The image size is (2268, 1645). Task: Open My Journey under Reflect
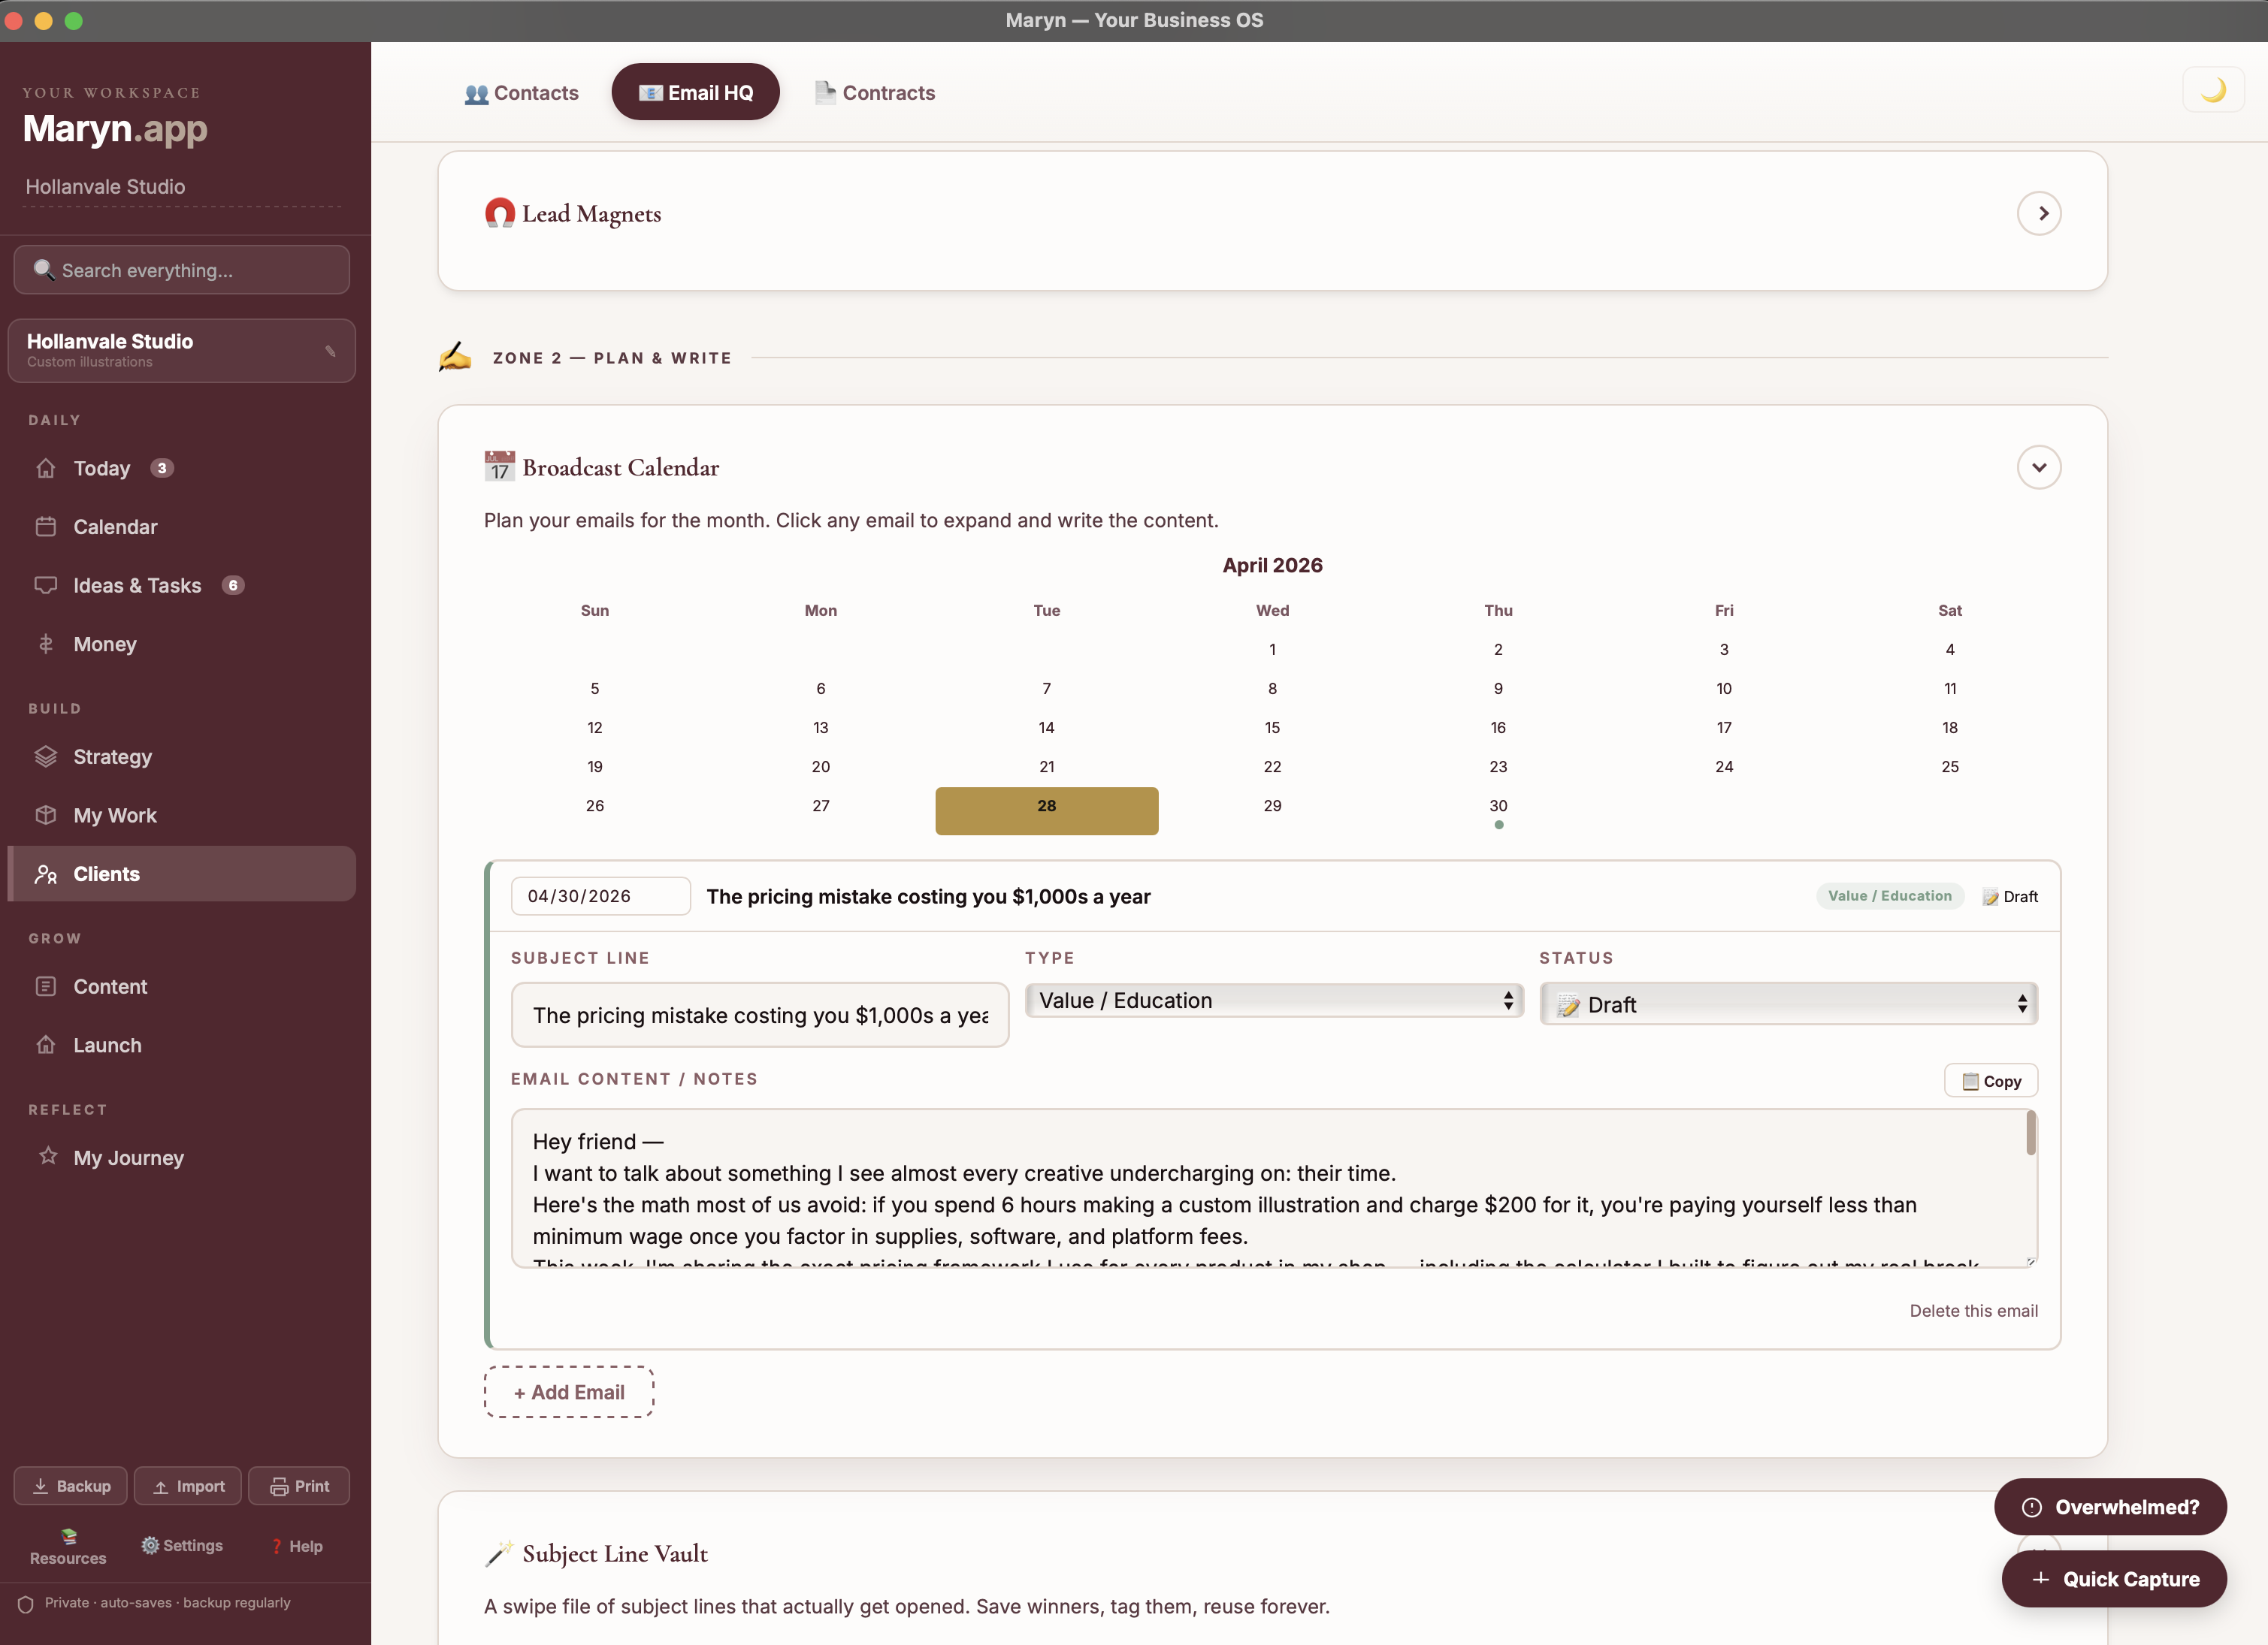(x=130, y=1158)
